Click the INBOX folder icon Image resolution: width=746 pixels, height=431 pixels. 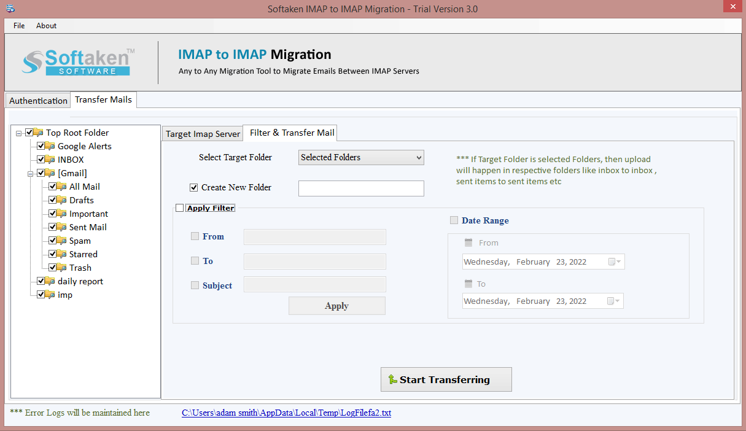[x=50, y=160]
